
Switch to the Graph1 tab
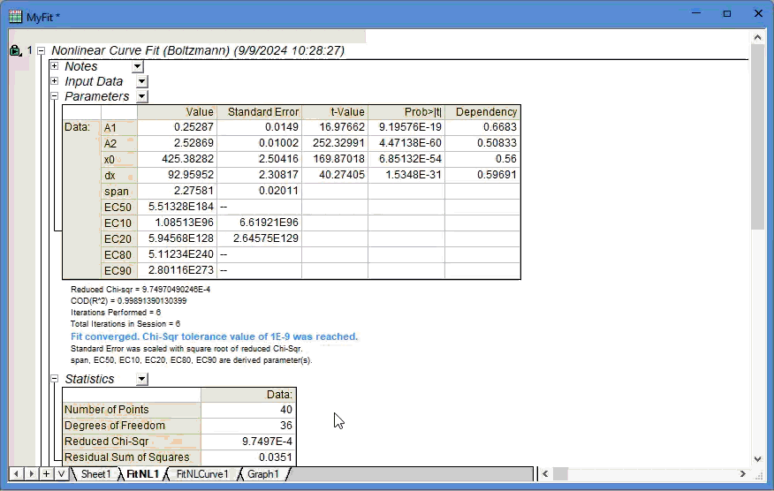(262, 474)
